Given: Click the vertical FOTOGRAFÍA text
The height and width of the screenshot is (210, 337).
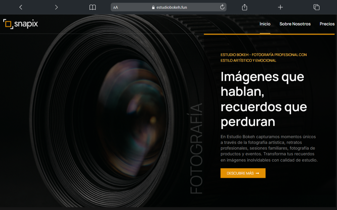Looking at the screenshot, I should pyautogui.click(x=196, y=149).
